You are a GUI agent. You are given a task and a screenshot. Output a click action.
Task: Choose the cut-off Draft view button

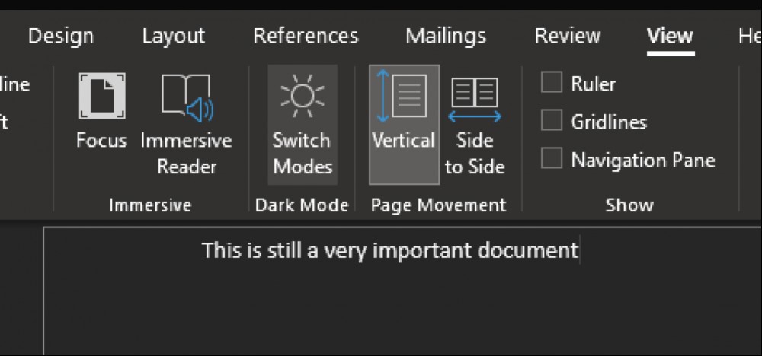click(x=4, y=121)
